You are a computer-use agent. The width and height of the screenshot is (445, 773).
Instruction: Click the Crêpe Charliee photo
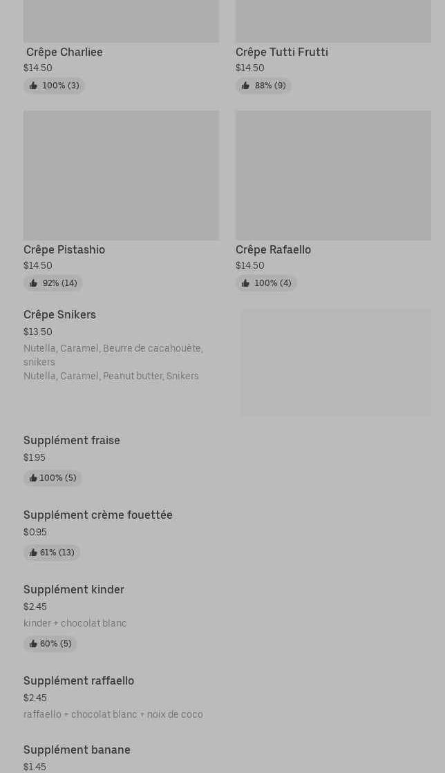click(121, 21)
